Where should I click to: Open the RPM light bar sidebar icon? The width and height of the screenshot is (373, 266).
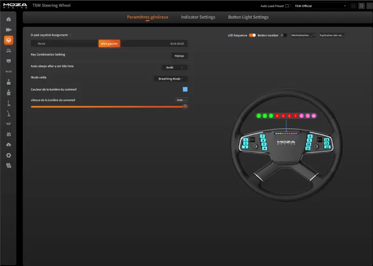pos(8,72)
